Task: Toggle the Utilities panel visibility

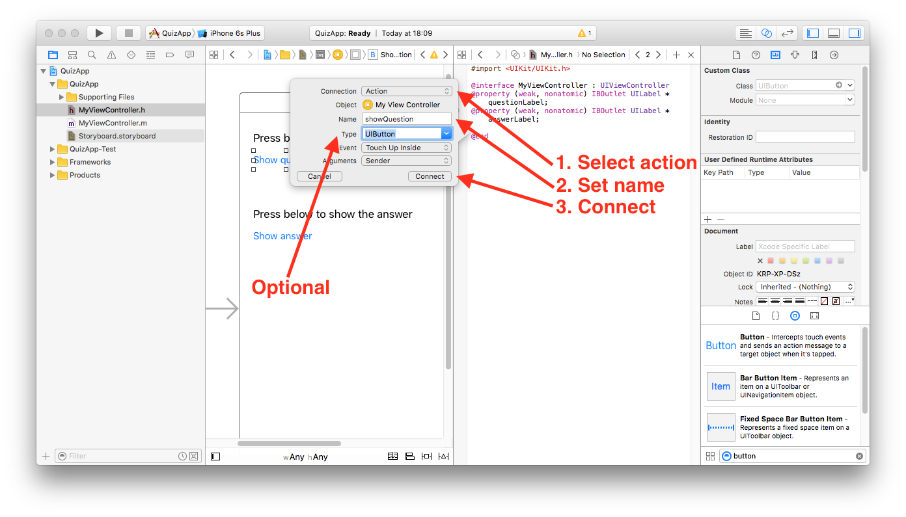Action: 854,33
